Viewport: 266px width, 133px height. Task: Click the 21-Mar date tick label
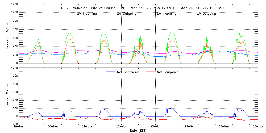pos(87,126)
